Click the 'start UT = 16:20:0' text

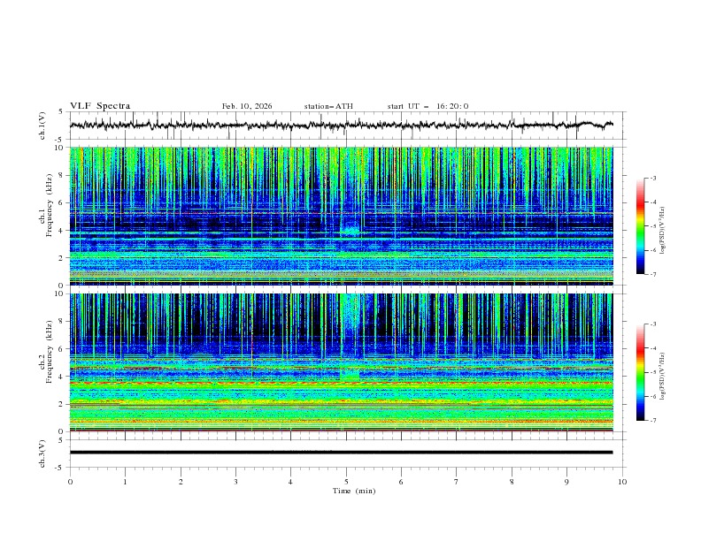coord(428,106)
